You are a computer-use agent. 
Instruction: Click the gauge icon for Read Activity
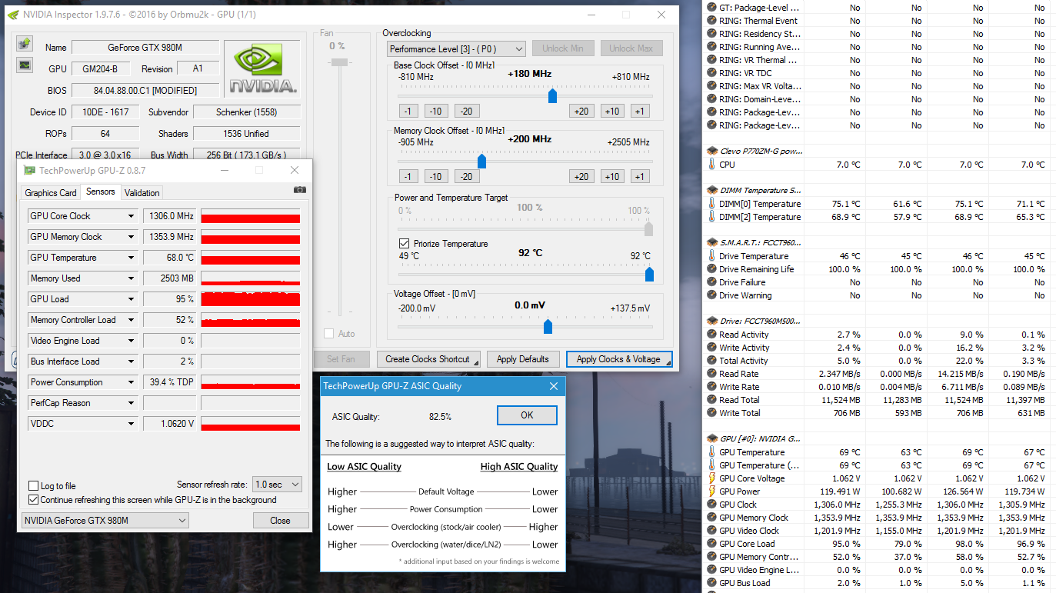click(712, 335)
